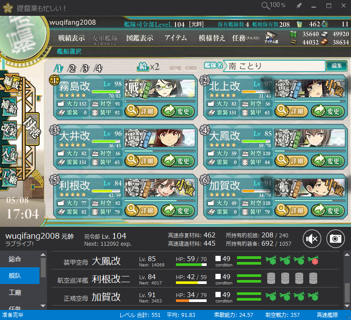
Task: Click 利根改二 yellow HP bar
Action: tap(191, 283)
